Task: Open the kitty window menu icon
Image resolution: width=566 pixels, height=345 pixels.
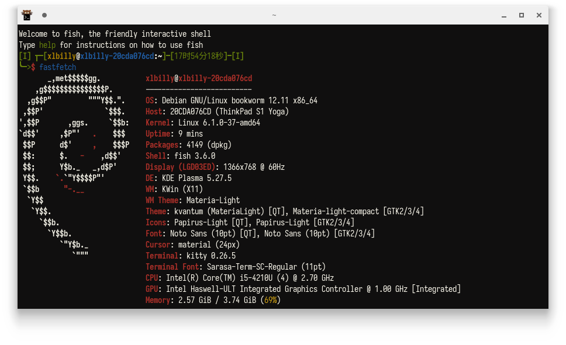Action: point(27,15)
